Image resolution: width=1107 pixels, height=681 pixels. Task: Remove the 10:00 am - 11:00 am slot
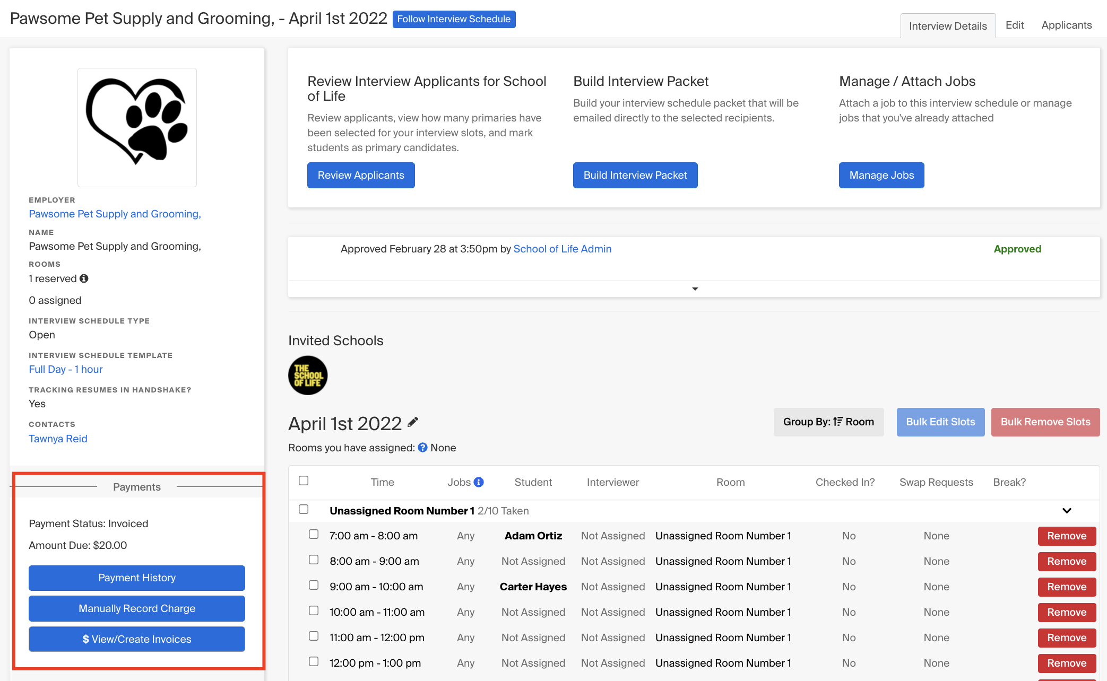1067,612
